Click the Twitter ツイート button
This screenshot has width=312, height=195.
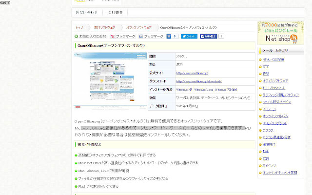coord(189,37)
